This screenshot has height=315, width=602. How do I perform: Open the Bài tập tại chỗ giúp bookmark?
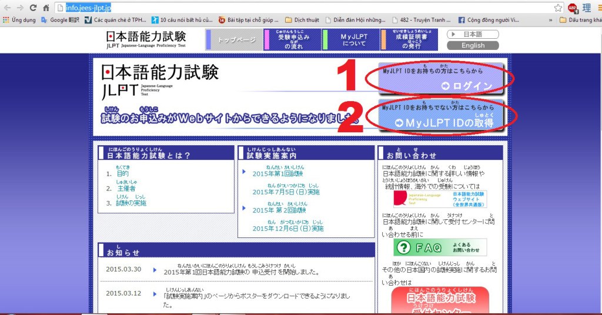[249, 20]
